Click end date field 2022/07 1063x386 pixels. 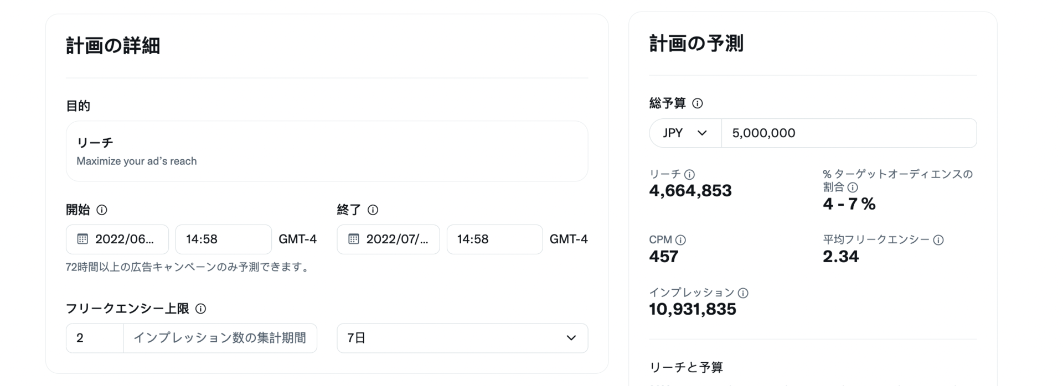pyautogui.click(x=389, y=239)
